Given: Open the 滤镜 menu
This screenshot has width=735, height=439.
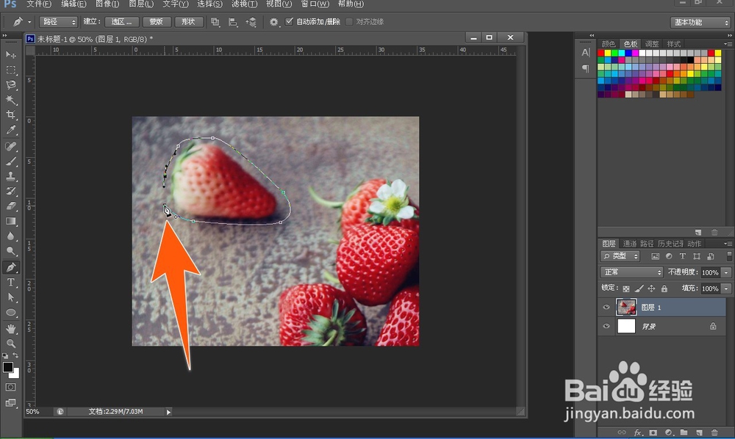Looking at the screenshot, I should 244,4.
